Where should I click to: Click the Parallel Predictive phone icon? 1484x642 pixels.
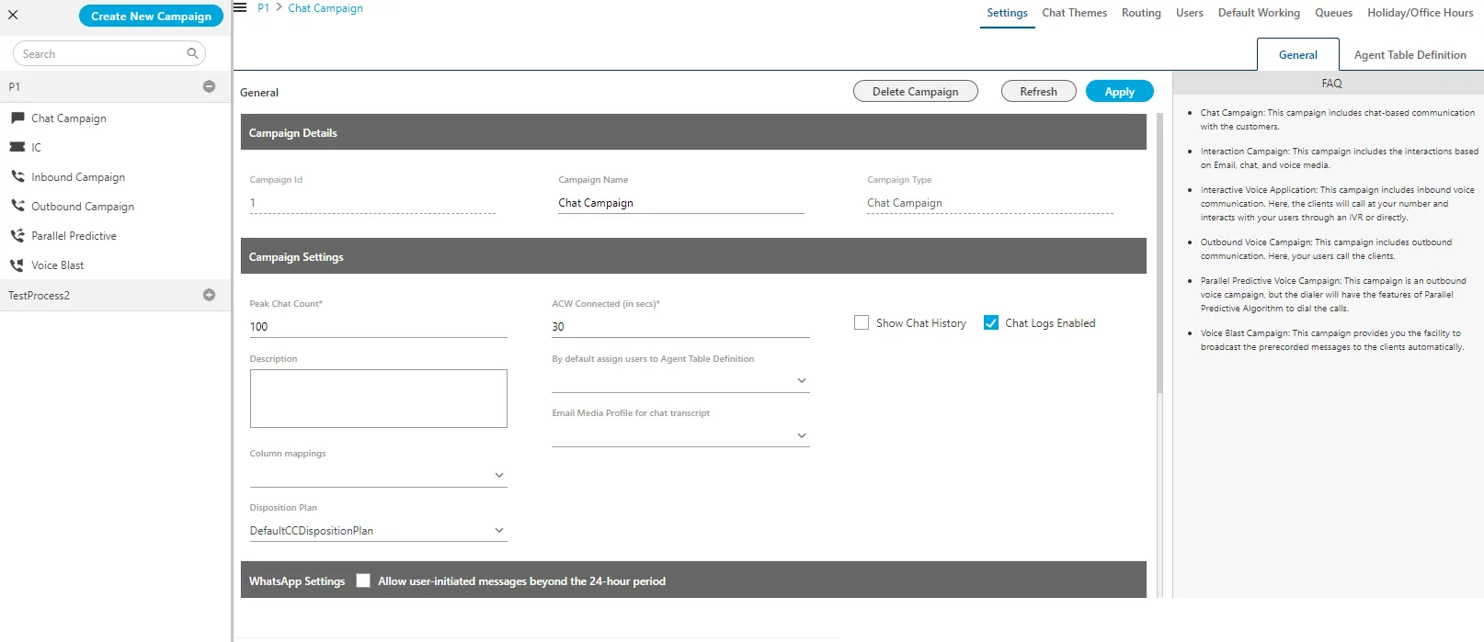click(x=17, y=235)
